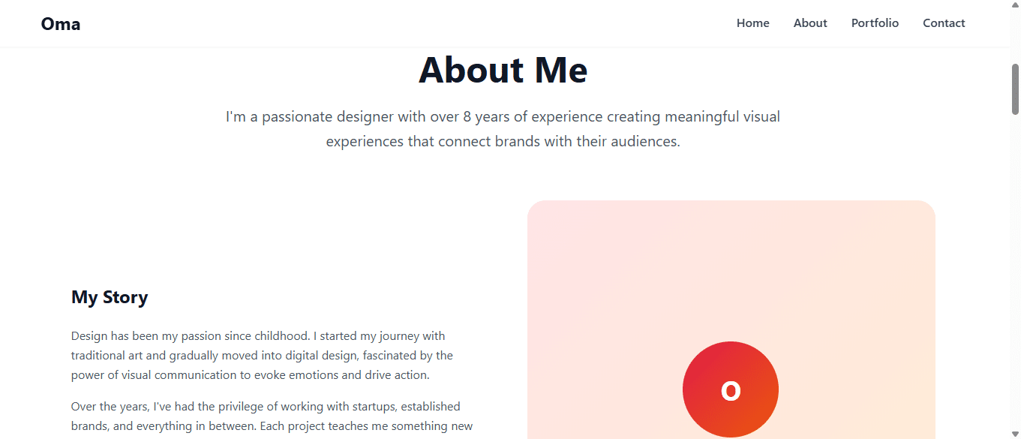This screenshot has height=439, width=1021.
Task: Go to the Home page
Action: click(752, 23)
